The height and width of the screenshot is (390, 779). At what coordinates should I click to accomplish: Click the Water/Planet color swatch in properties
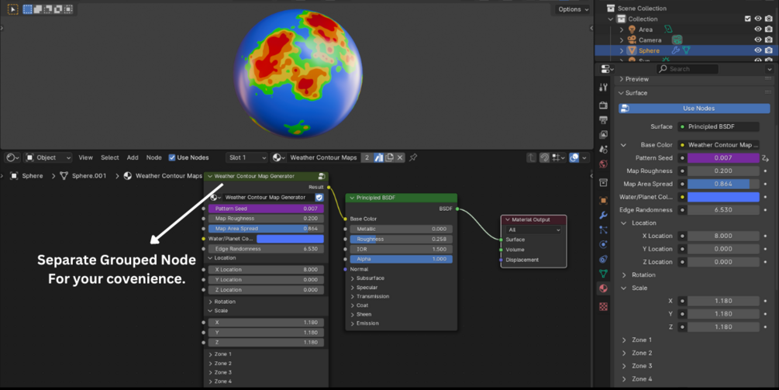click(723, 197)
